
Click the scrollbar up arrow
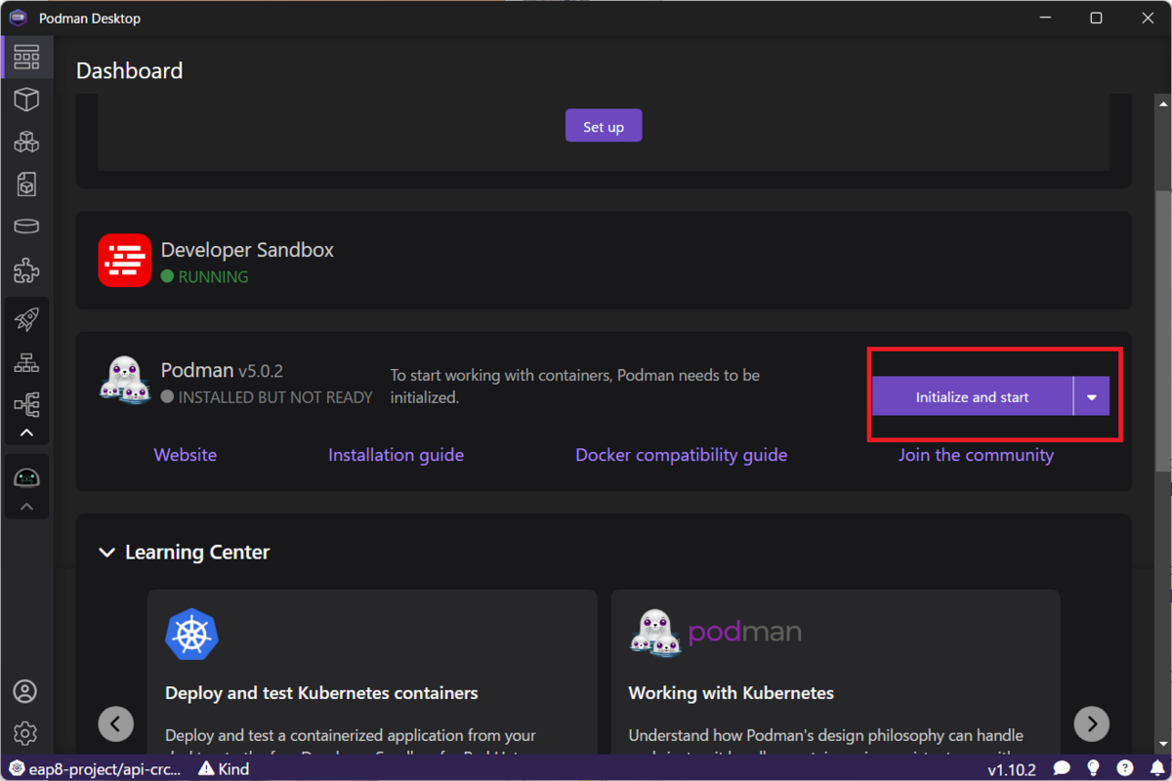click(1163, 103)
